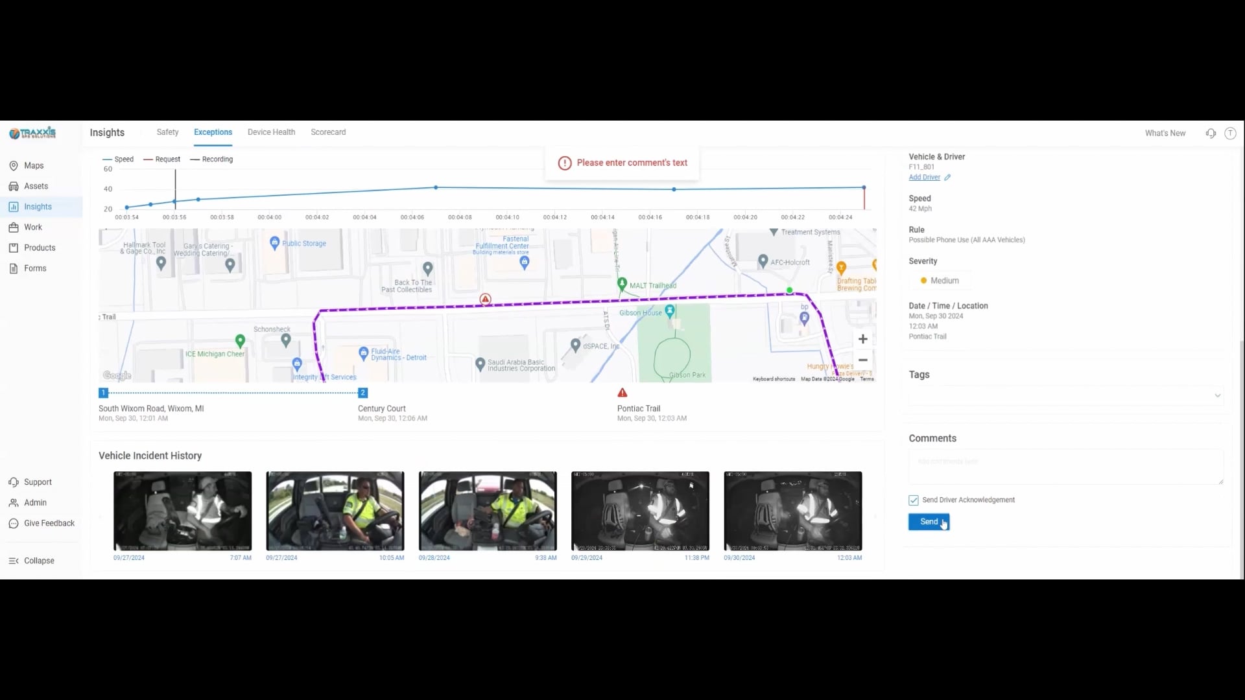Click the headset support icon in header
Screen dimensions: 1245x700
[x=1211, y=133]
